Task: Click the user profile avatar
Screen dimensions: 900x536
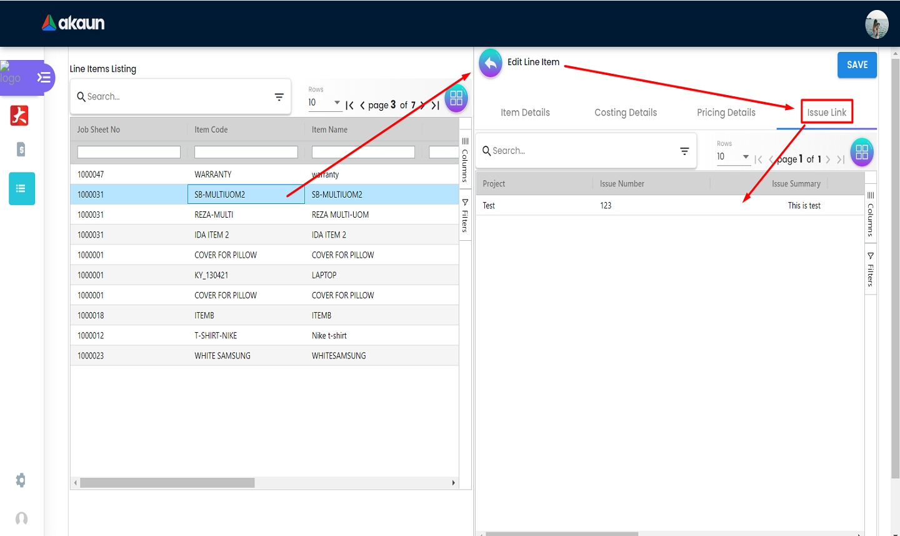Action: pos(876,24)
